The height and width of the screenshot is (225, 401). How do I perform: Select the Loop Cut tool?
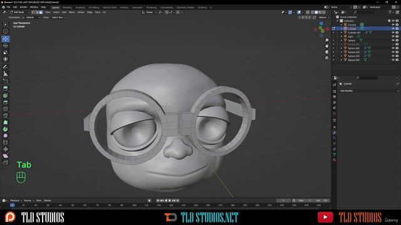pos(6,109)
